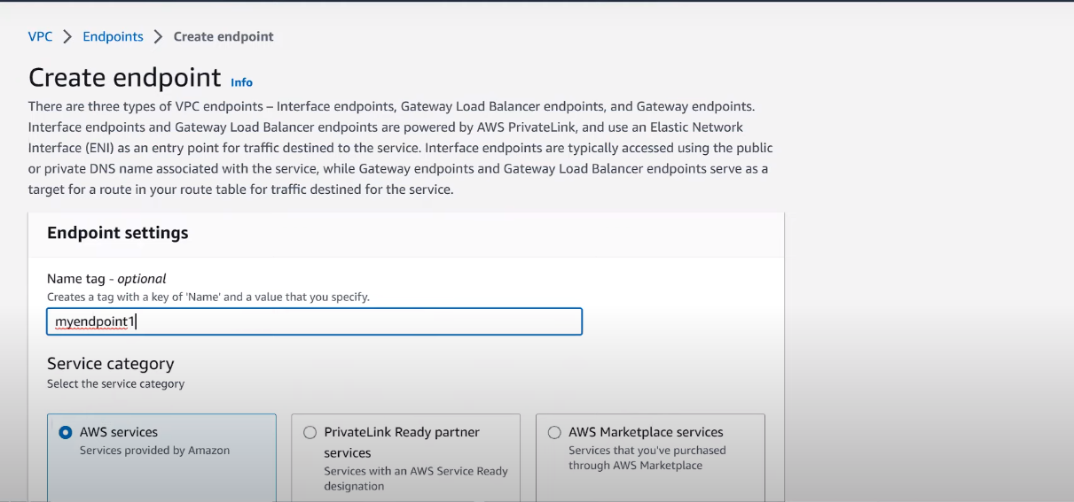Click the Create endpoint breadcrumb item

tap(223, 36)
